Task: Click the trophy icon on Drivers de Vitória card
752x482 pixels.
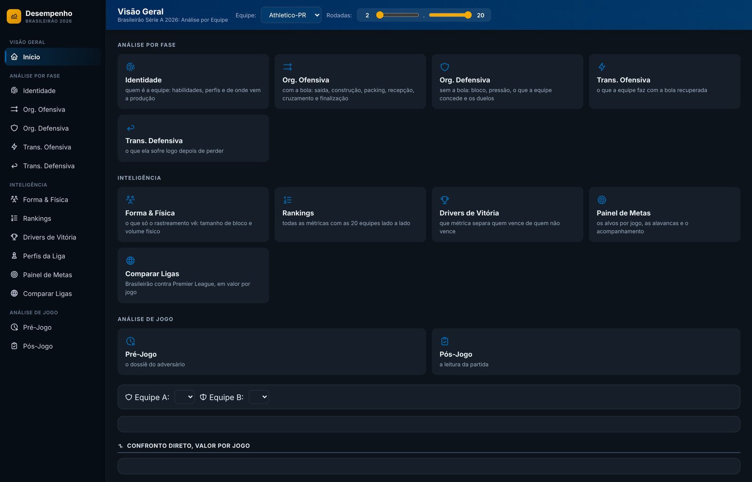Action: [x=445, y=200]
